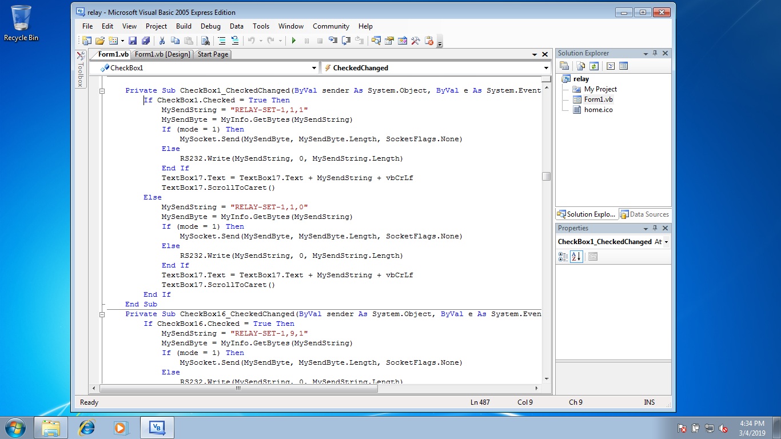Toggle Categorized view in Properties panel
This screenshot has width=781, height=439.
tap(563, 257)
